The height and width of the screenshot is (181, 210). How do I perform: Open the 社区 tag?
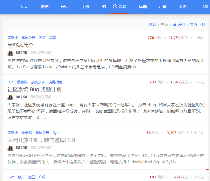[32, 177]
